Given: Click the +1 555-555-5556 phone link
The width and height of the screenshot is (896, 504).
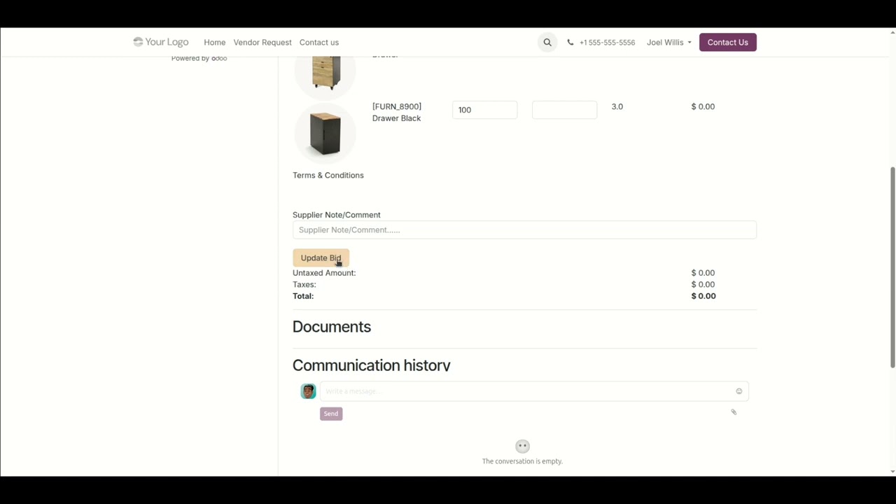Looking at the screenshot, I should (x=607, y=43).
